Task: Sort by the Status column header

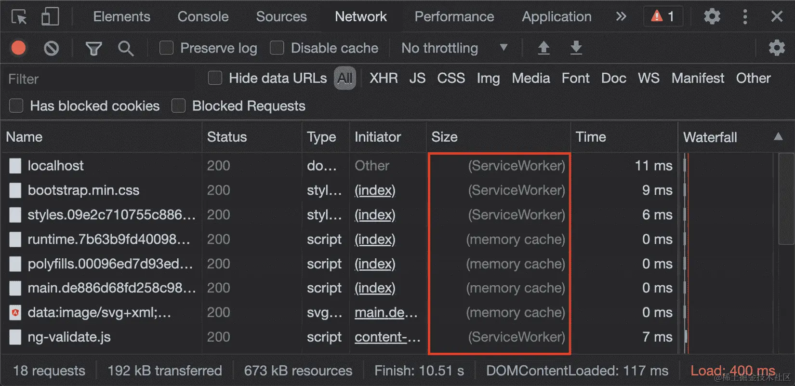Action: pyautogui.click(x=252, y=137)
